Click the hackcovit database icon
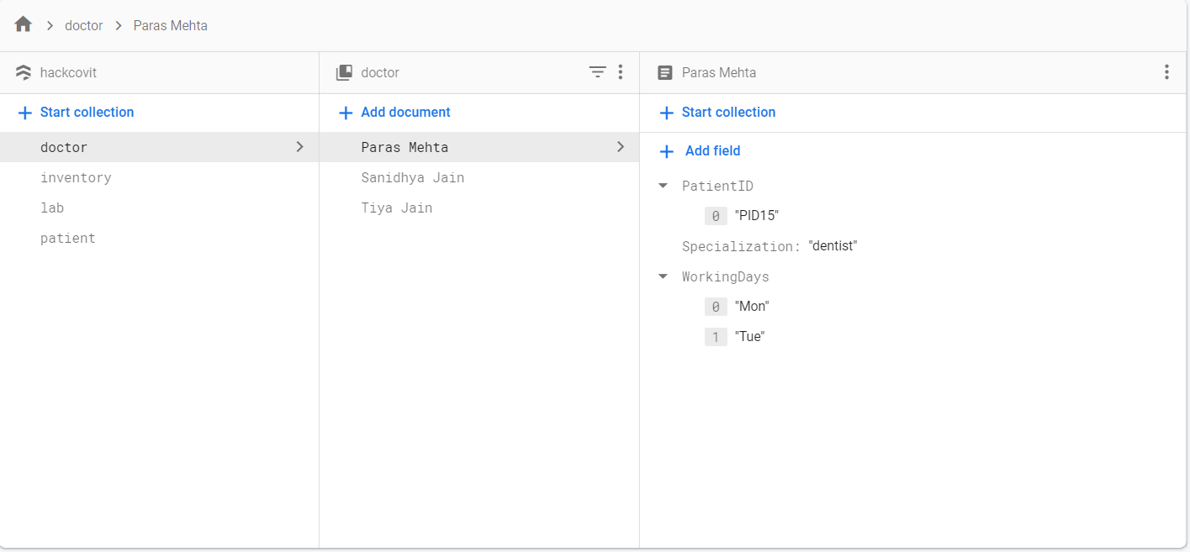Image resolution: width=1190 pixels, height=552 pixels. coord(24,73)
